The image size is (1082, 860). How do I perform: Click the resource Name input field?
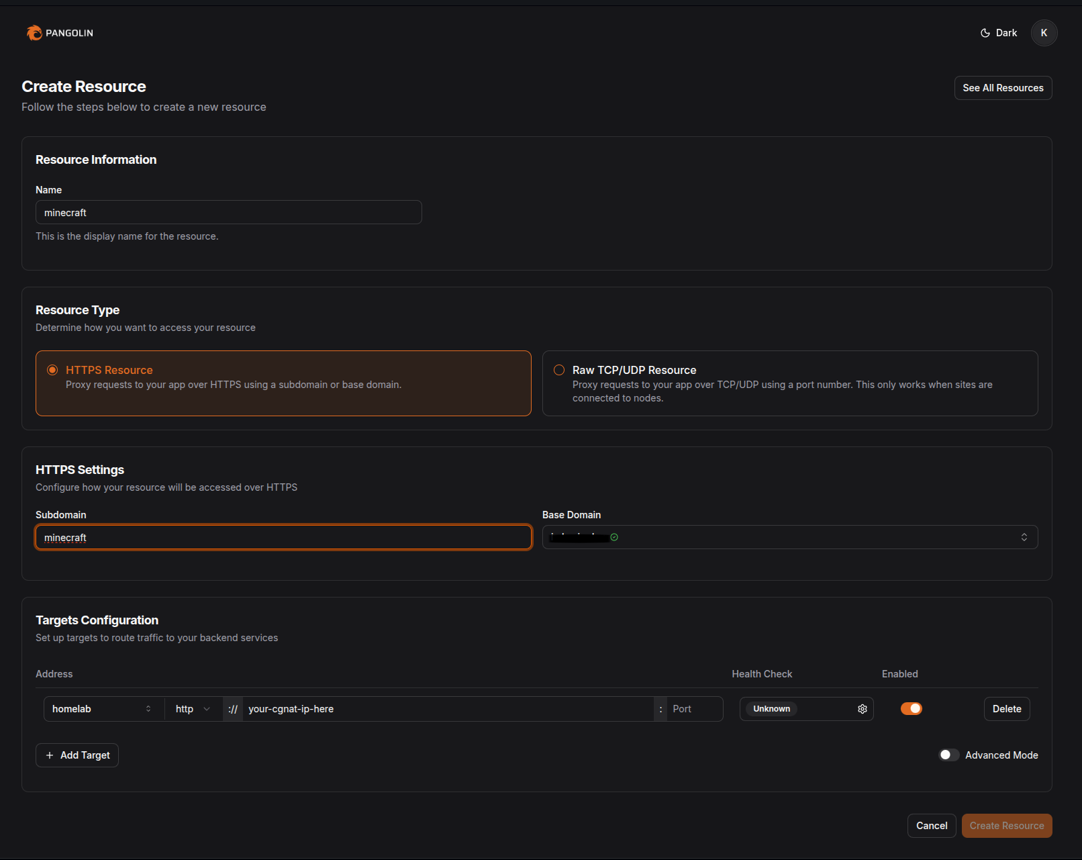(x=228, y=213)
